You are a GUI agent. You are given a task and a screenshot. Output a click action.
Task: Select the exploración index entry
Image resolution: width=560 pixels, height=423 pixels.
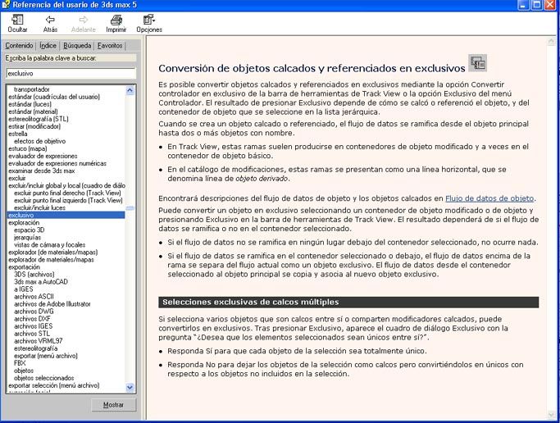point(24,223)
